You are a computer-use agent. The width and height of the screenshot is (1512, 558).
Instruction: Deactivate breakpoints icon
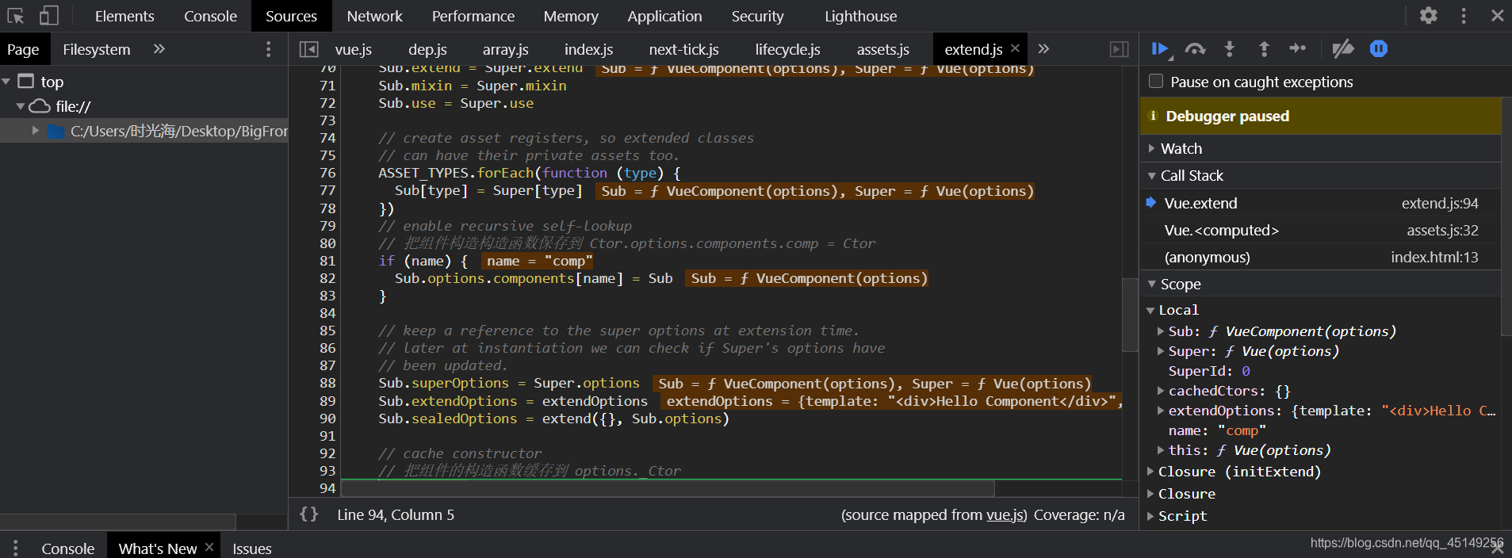click(x=1342, y=49)
